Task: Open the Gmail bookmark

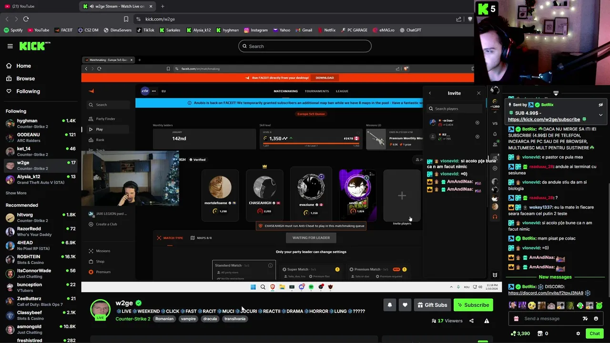Action: (304, 30)
